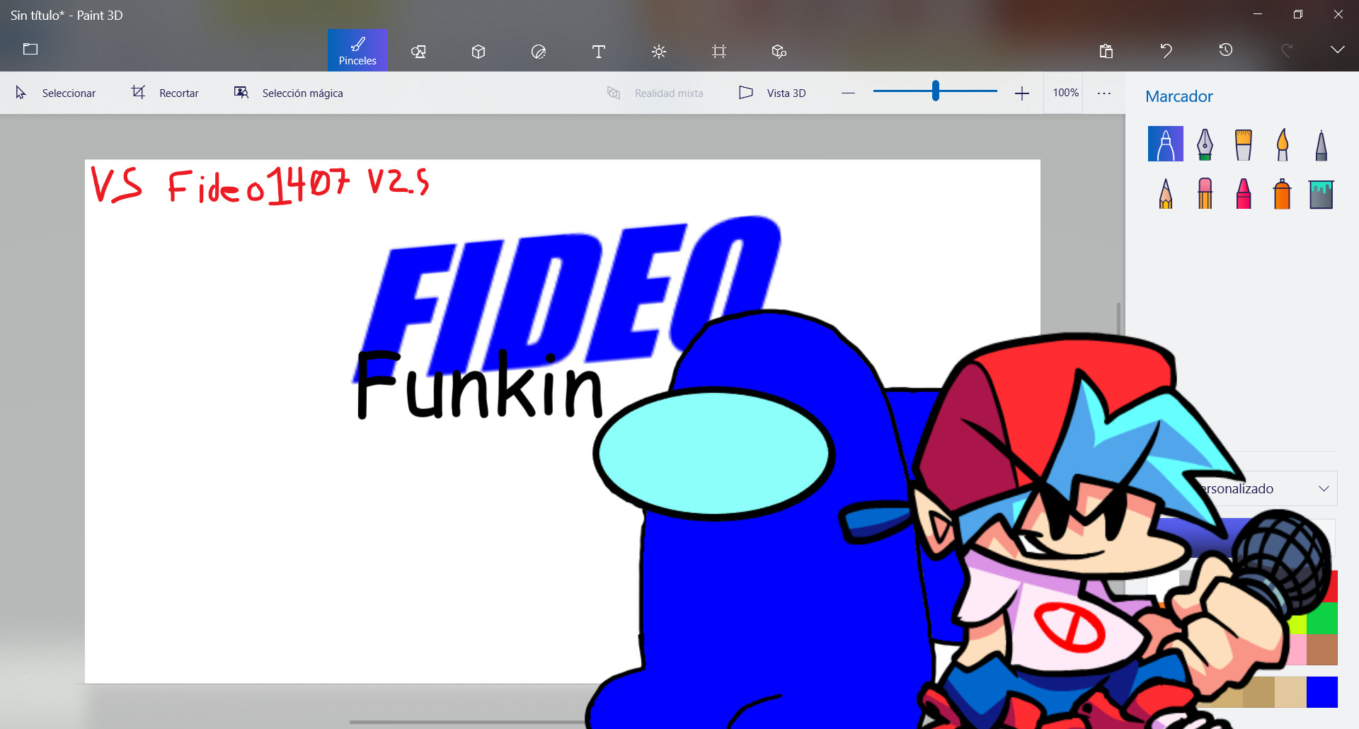
Task: Select the Oil brush tool
Action: [1244, 144]
